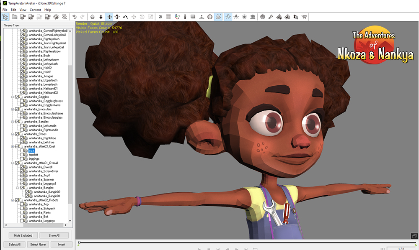Open the Content menu

click(x=35, y=10)
